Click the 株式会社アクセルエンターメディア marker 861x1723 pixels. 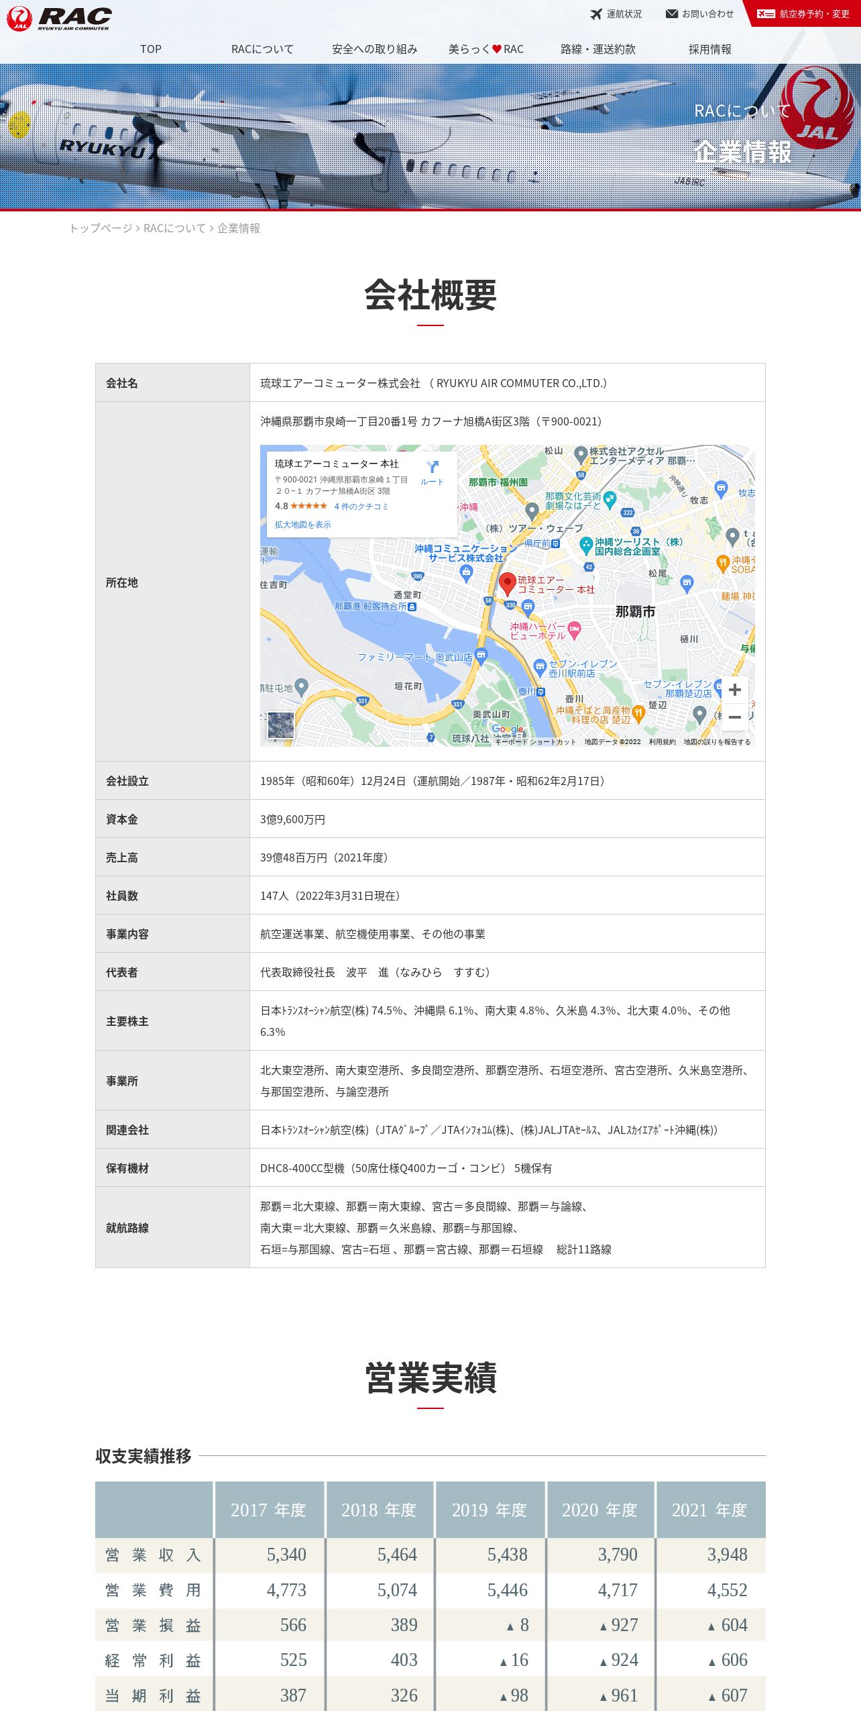click(x=581, y=455)
